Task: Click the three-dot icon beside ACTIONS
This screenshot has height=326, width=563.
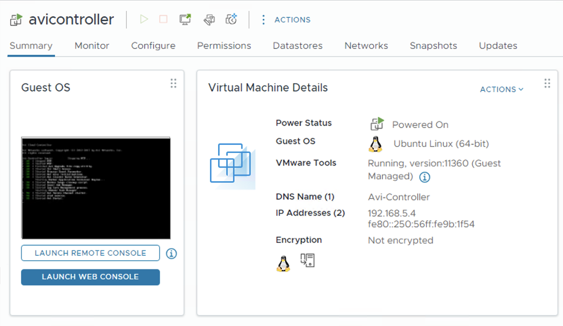Action: click(x=263, y=20)
